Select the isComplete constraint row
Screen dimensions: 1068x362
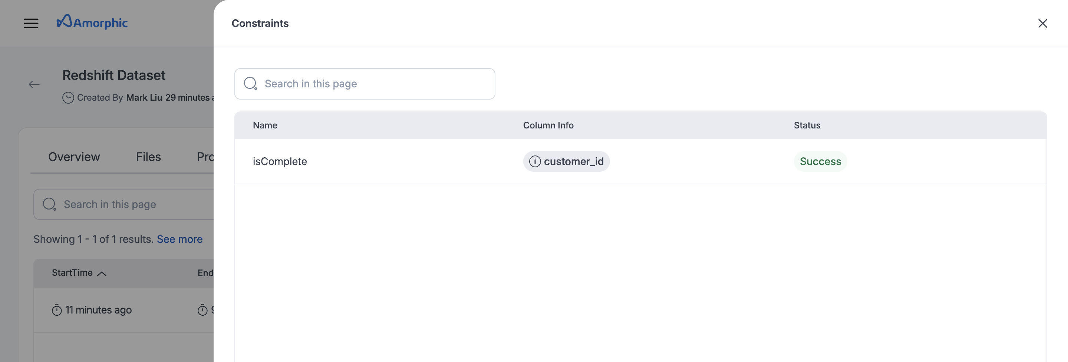click(x=280, y=161)
